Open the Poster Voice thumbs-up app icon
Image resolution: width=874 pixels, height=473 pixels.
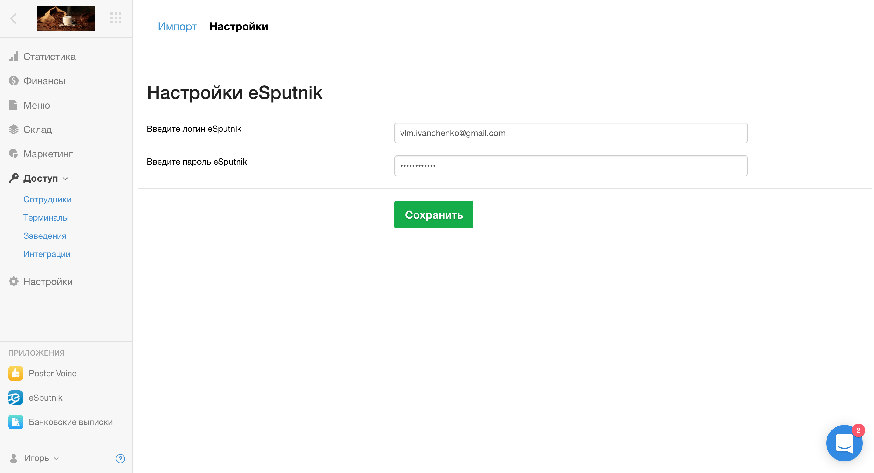coord(15,373)
